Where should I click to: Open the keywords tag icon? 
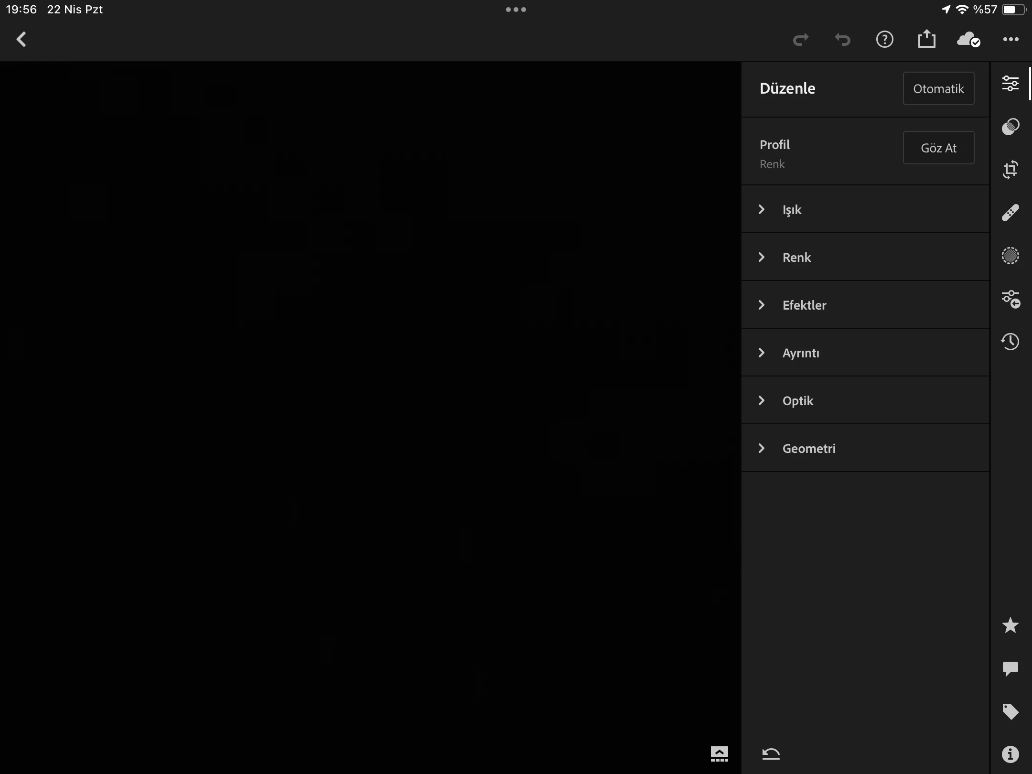click(1010, 711)
